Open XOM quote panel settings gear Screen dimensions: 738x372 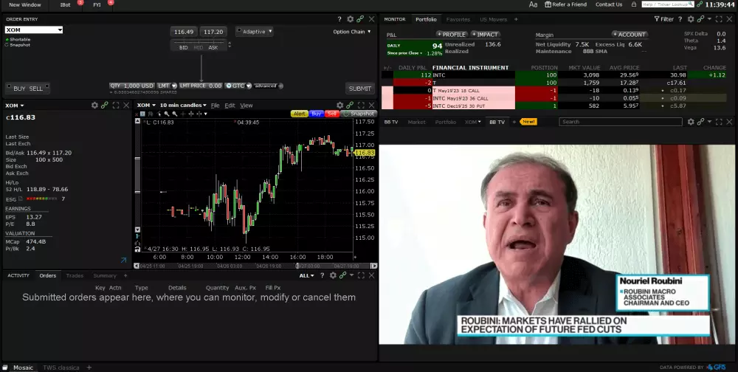(94, 106)
